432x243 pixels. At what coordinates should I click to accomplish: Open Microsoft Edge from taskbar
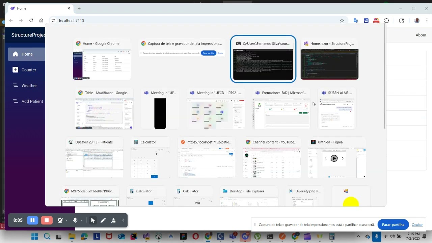click(84, 237)
